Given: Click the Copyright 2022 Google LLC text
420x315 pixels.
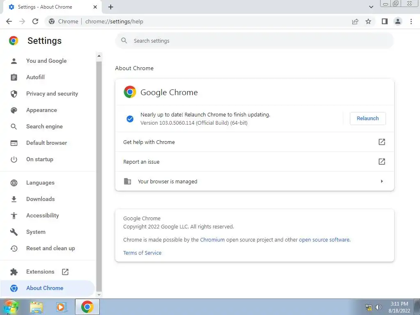Looking at the screenshot, I should click(x=178, y=226).
